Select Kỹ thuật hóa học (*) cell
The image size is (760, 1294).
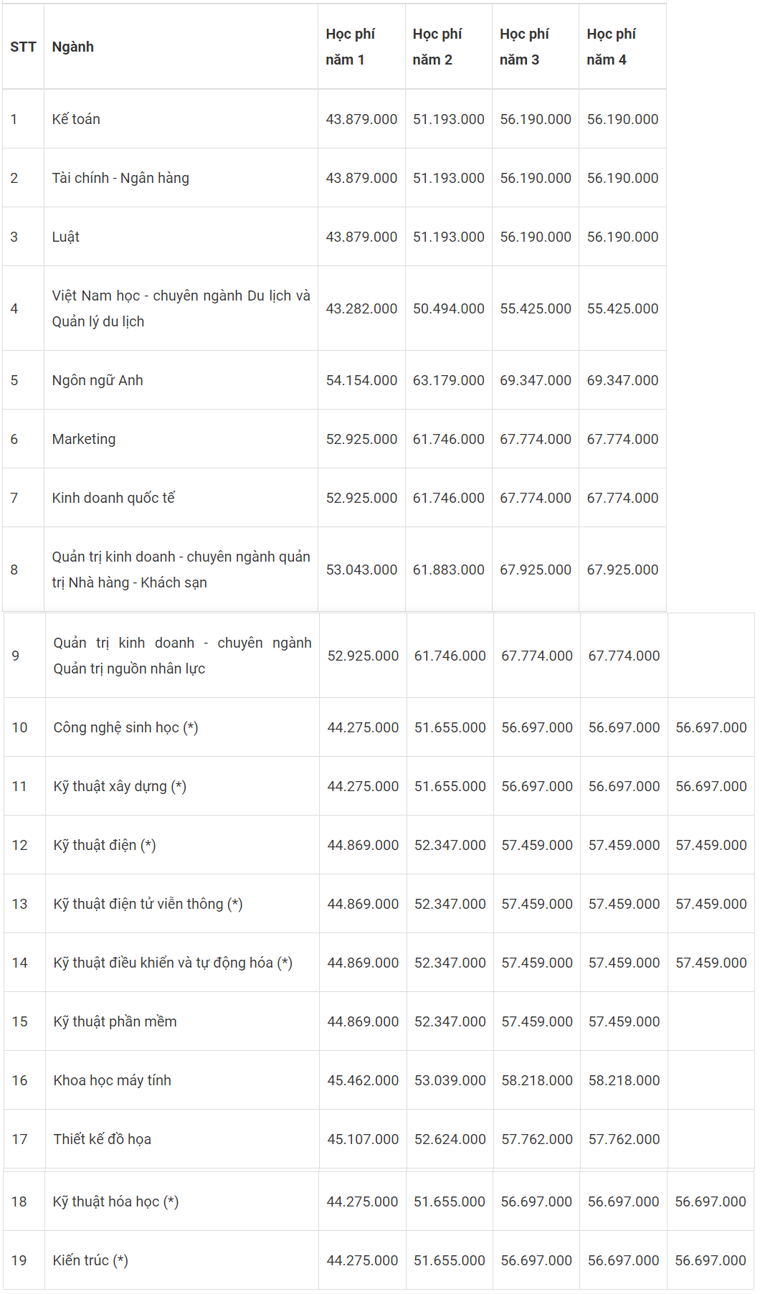click(181, 1201)
